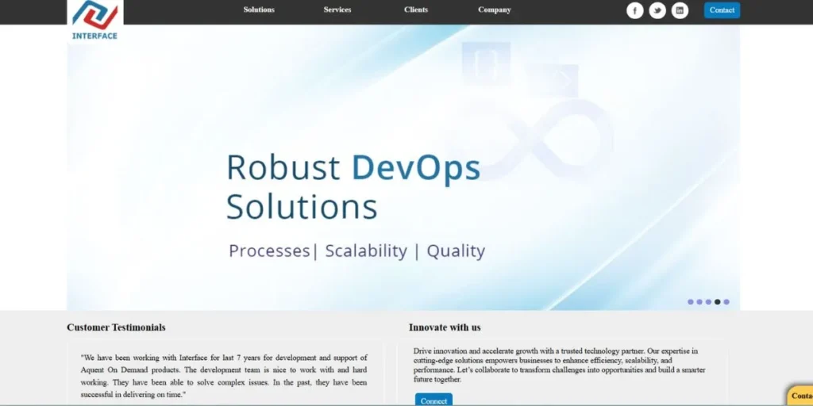
Task: Open the LinkedIn social icon
Action: coord(680,10)
